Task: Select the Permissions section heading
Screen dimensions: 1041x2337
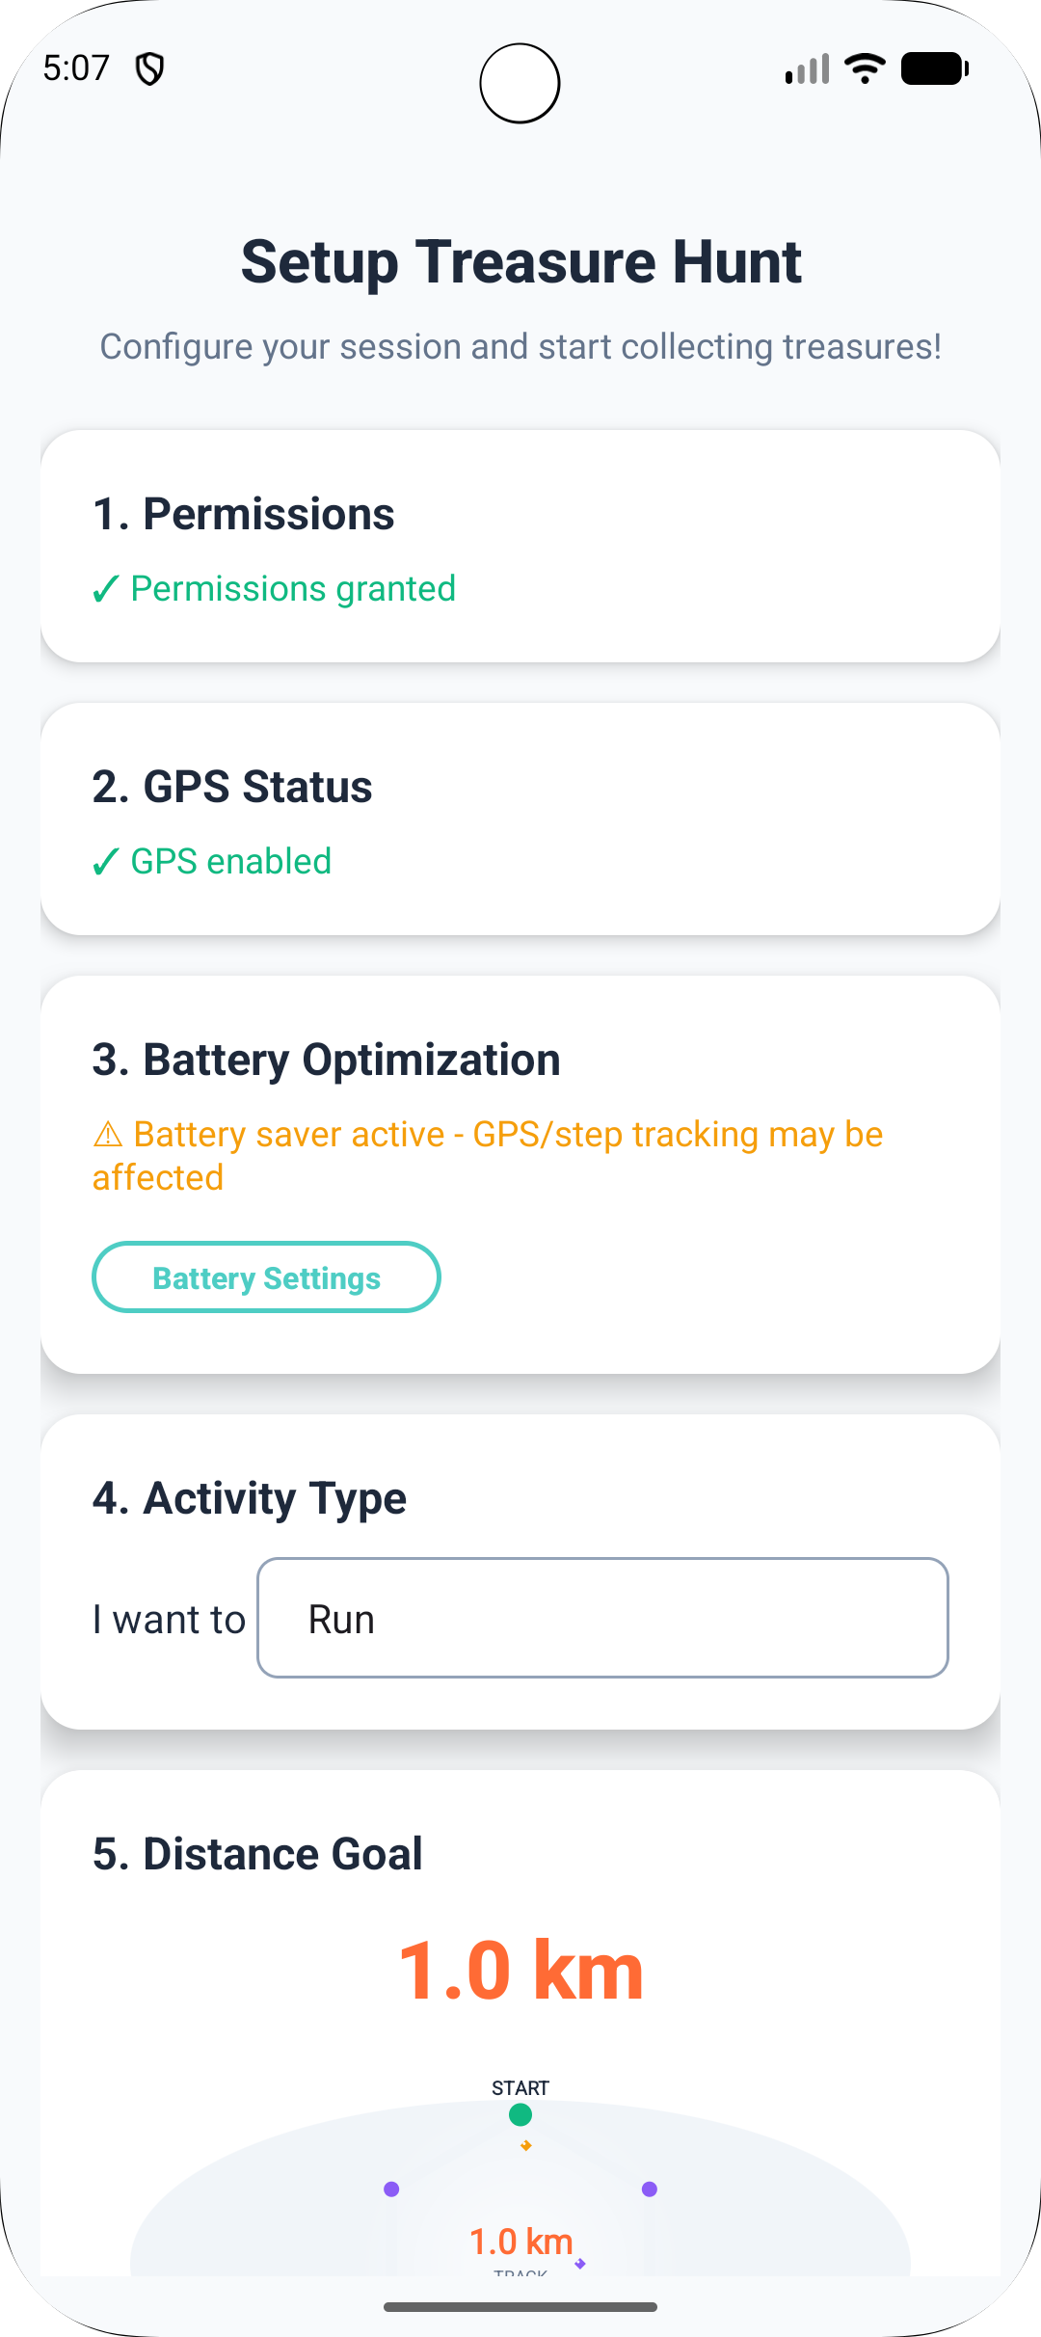Action: pos(244,514)
